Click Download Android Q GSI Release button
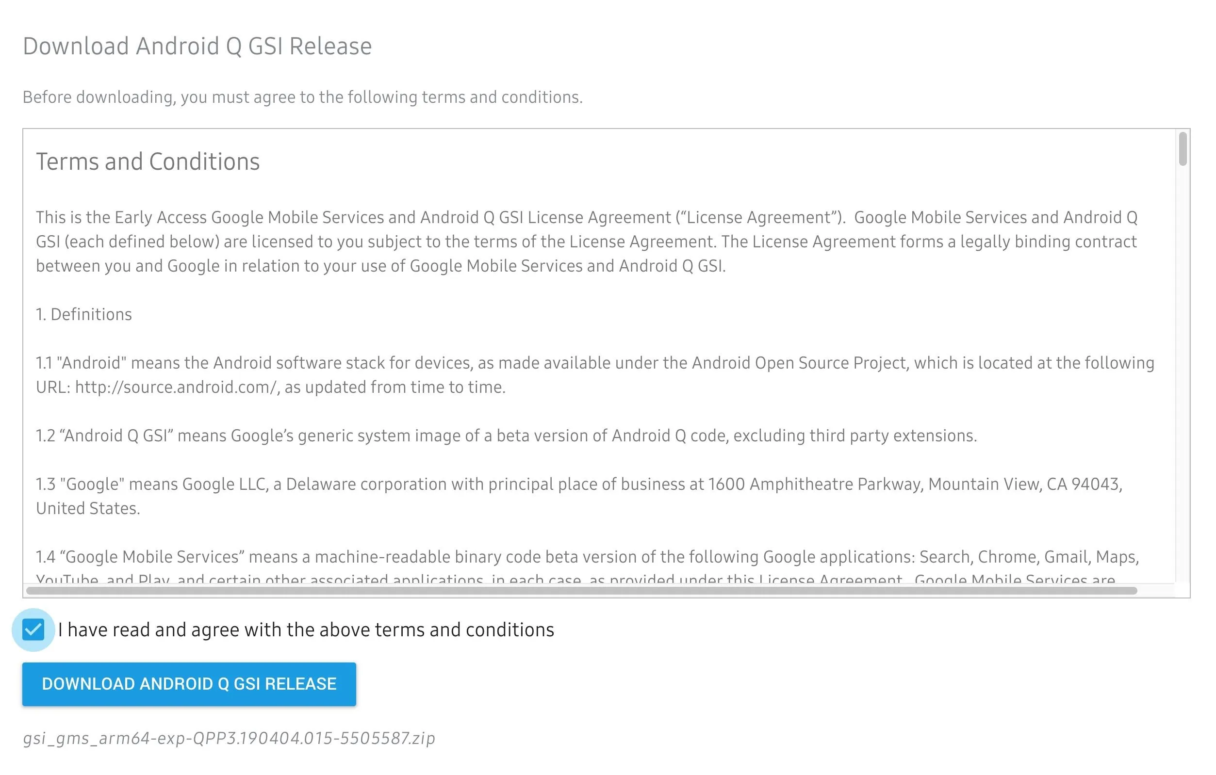 click(x=189, y=684)
